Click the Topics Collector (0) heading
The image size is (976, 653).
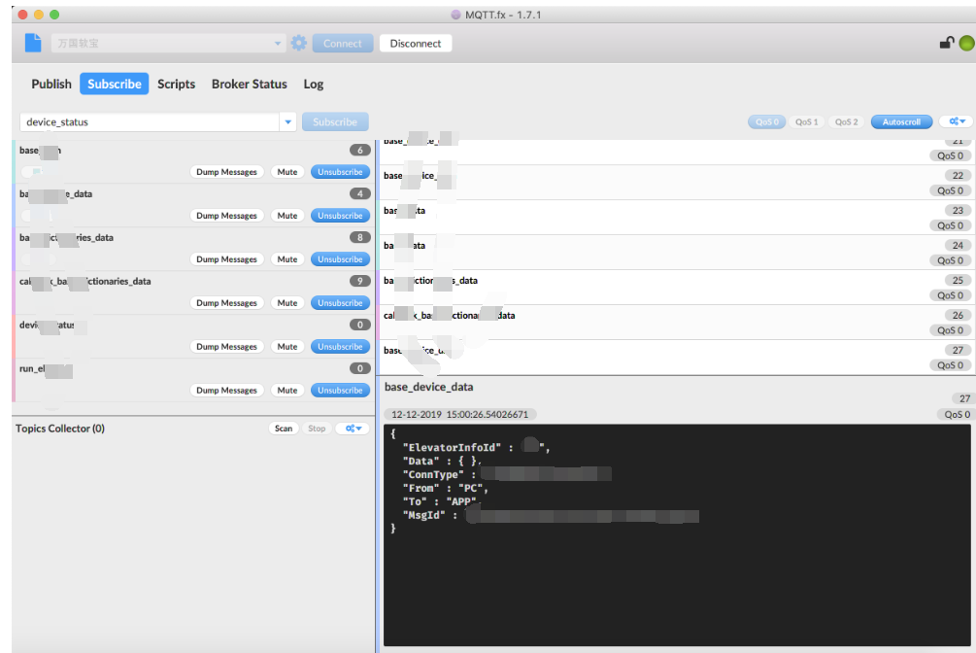[x=60, y=429]
